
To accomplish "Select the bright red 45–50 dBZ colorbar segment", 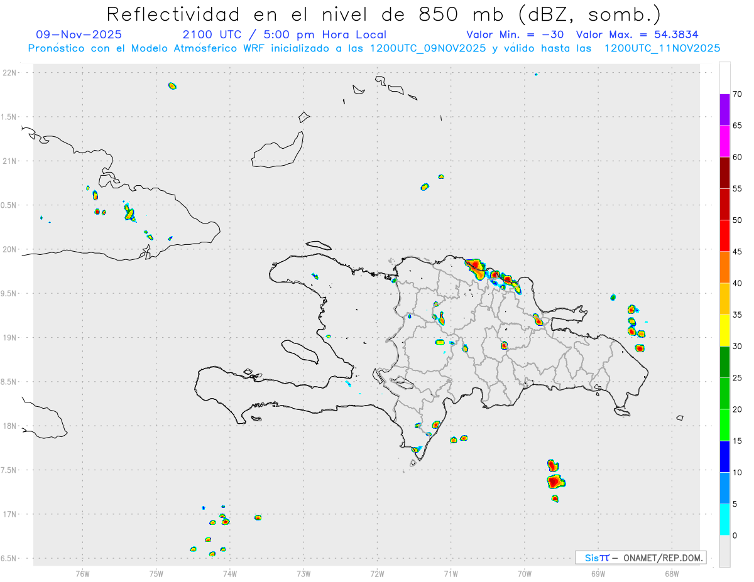I will 724,236.
